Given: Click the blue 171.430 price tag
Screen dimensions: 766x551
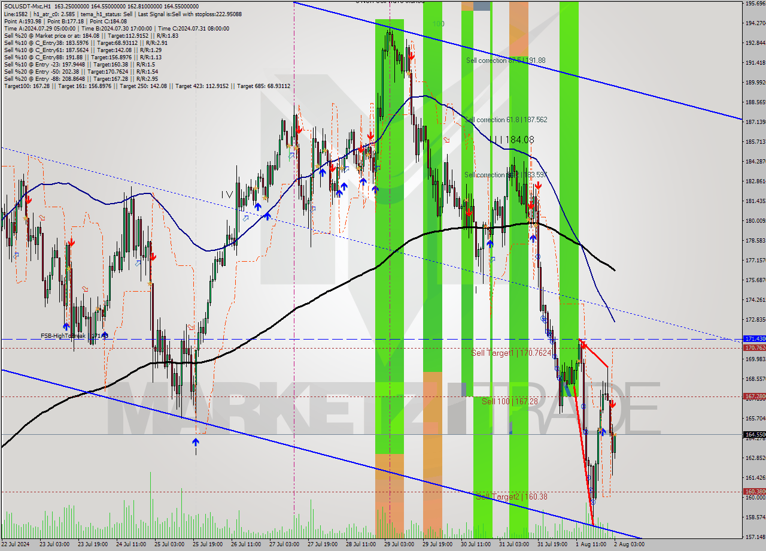Looking at the screenshot, I should (x=754, y=339).
